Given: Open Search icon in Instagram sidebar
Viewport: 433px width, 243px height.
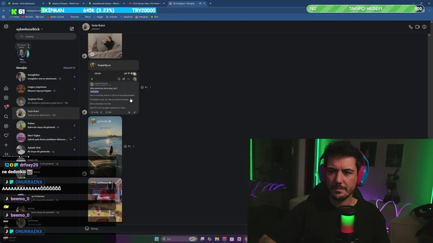Looking at the screenshot, I should [x=6, y=116].
